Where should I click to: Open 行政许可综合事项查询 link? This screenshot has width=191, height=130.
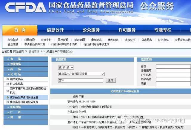click(x=96, y=44)
